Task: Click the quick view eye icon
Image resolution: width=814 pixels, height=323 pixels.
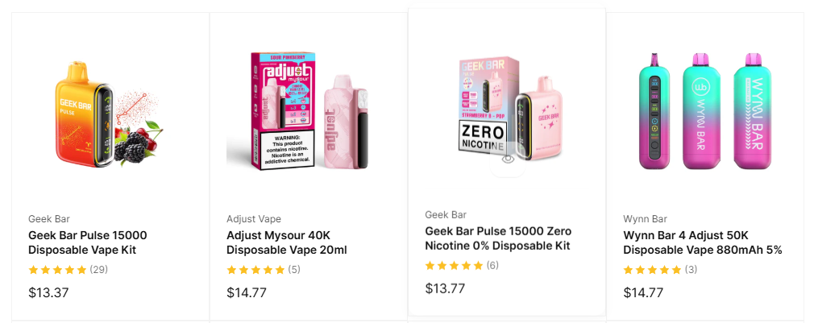Action: point(508,159)
